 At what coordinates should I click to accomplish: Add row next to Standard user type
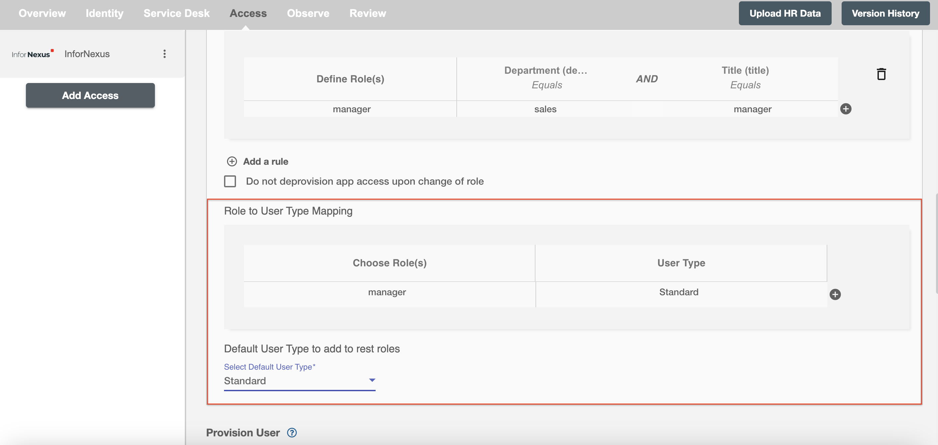pyautogui.click(x=835, y=294)
